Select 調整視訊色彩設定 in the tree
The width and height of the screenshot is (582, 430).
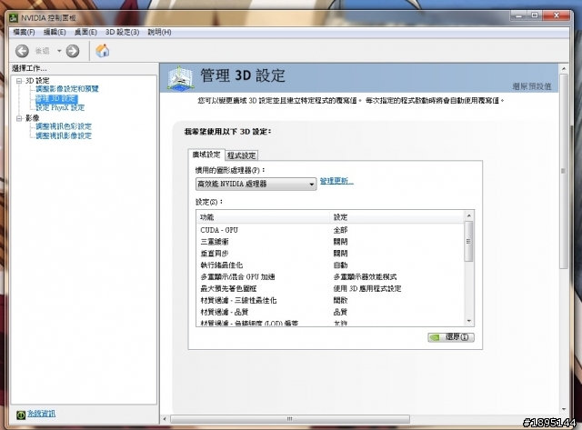coord(64,126)
